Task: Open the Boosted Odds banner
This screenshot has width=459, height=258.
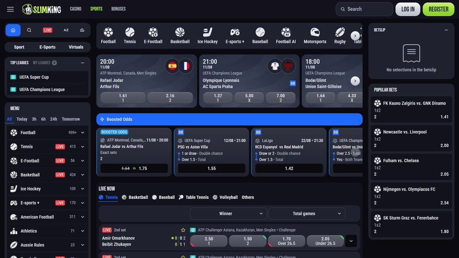Action: click(229, 119)
